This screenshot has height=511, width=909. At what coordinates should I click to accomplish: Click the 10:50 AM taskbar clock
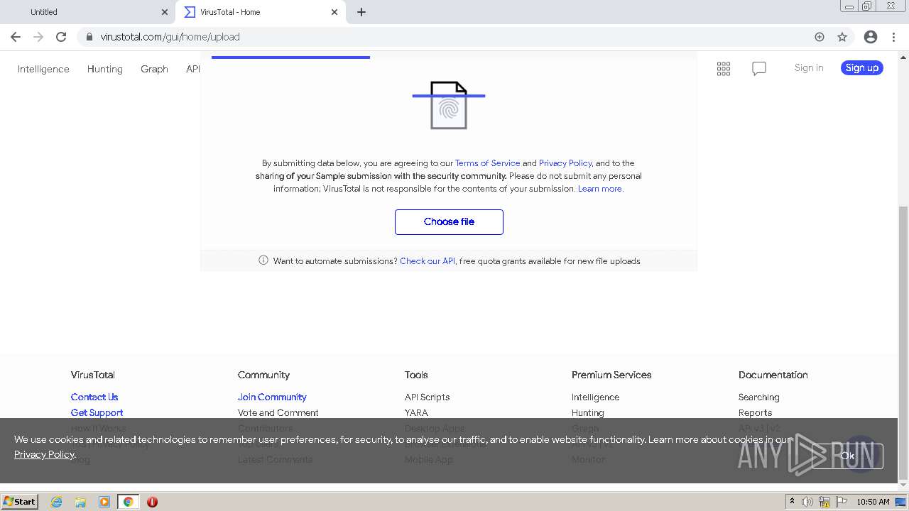tap(873, 502)
